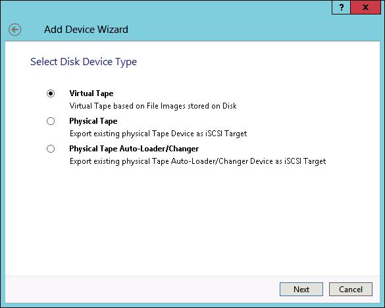385x308 pixels.
Task: Open help with the question mark button
Action: point(341,7)
